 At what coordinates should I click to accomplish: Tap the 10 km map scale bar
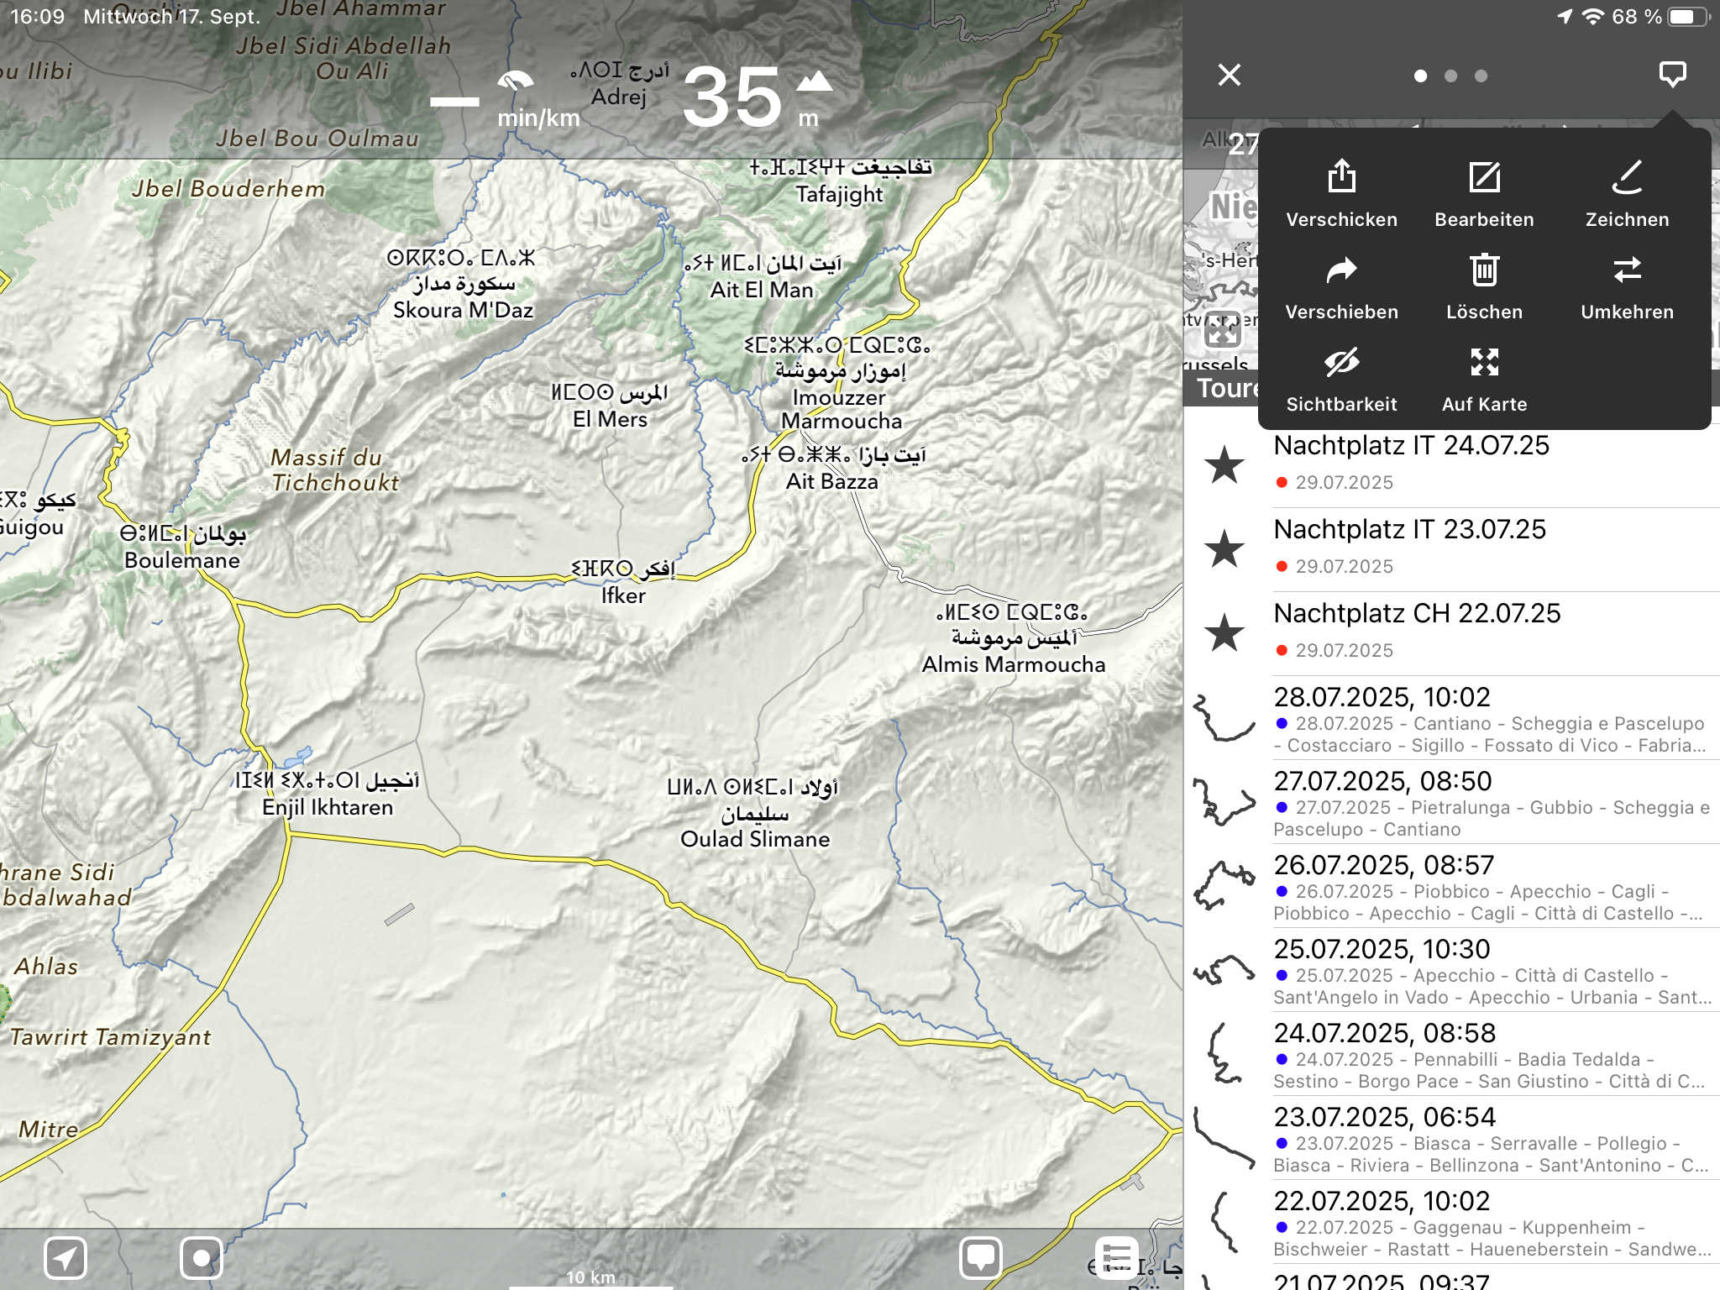[x=590, y=1278]
